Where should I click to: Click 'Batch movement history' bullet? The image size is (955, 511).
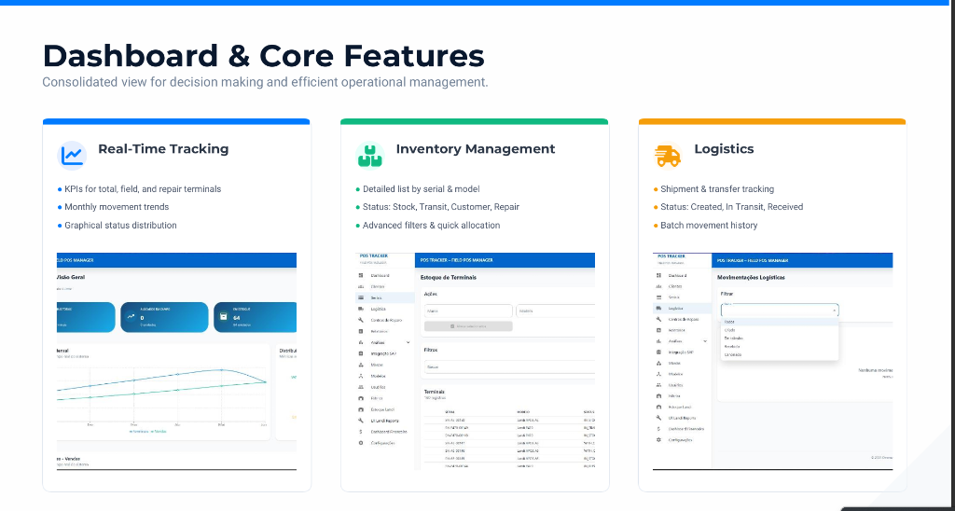[709, 226]
